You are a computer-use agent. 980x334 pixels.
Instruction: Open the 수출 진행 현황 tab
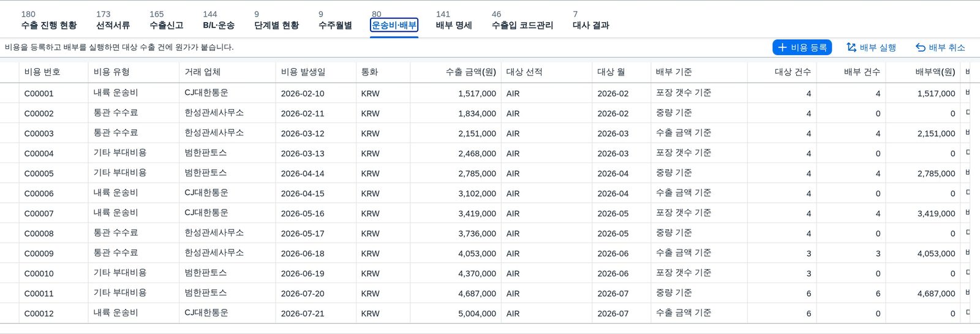coord(49,20)
